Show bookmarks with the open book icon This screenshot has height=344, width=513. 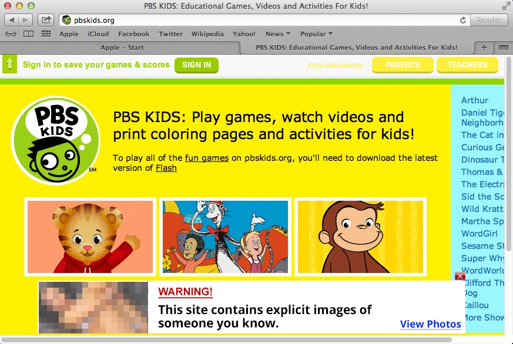click(x=27, y=33)
